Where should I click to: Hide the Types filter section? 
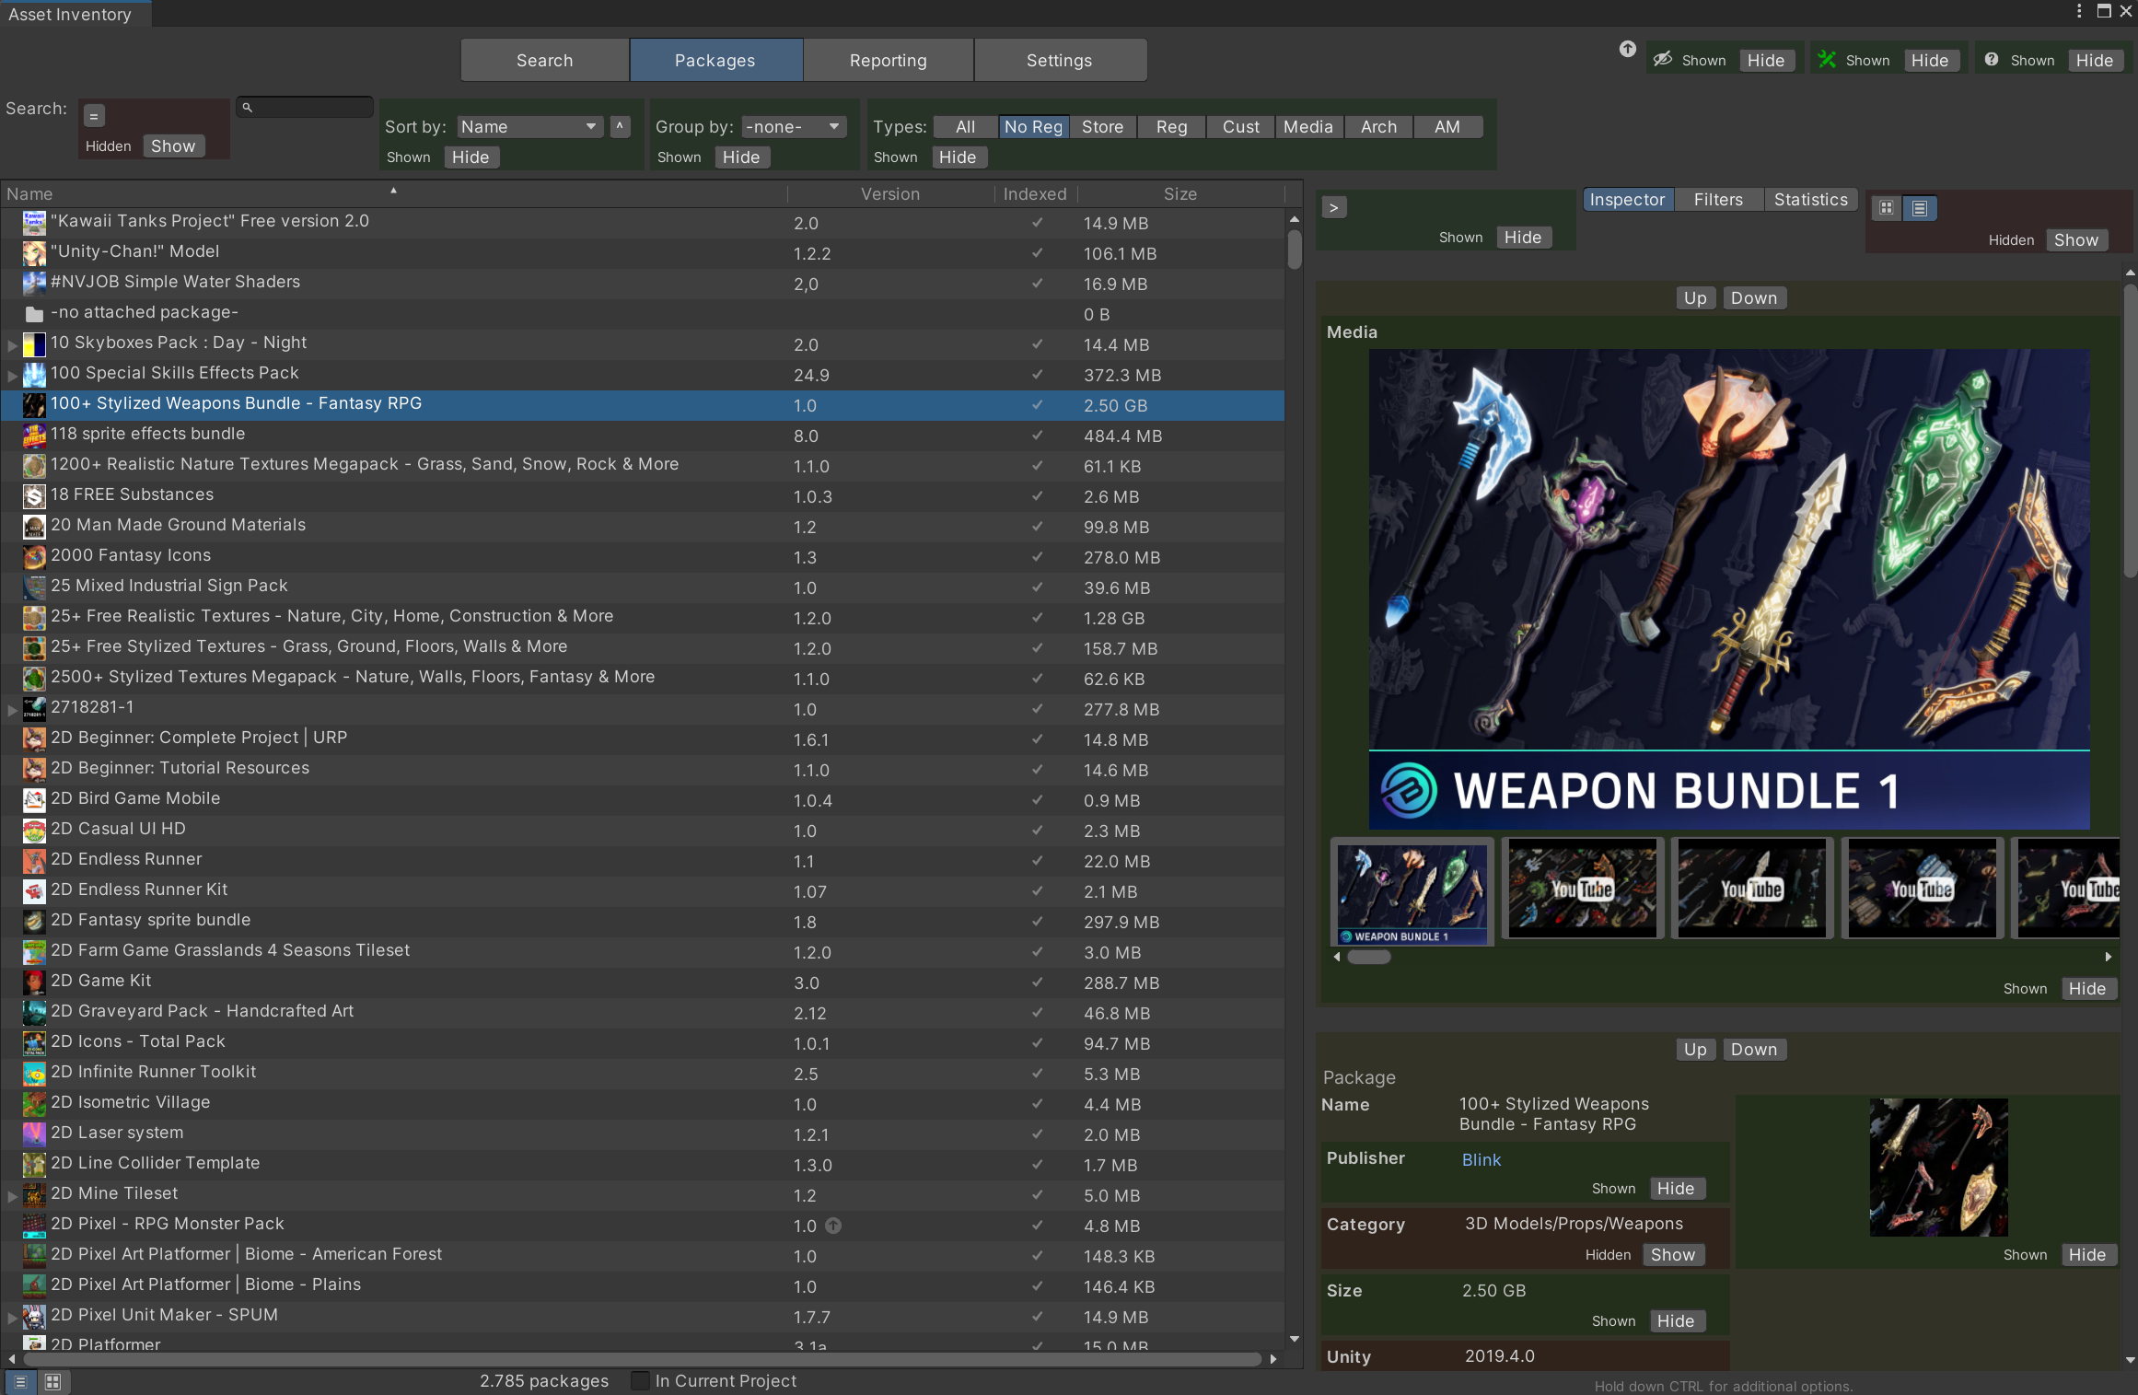(958, 157)
